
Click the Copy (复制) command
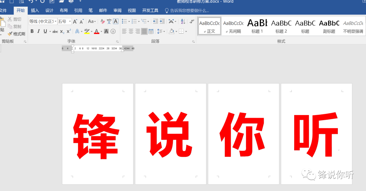tap(15, 26)
